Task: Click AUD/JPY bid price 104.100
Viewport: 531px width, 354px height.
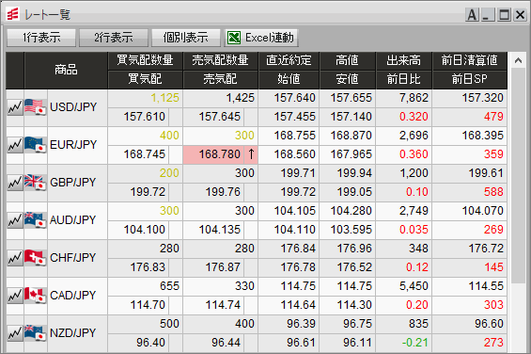Action: [145, 230]
